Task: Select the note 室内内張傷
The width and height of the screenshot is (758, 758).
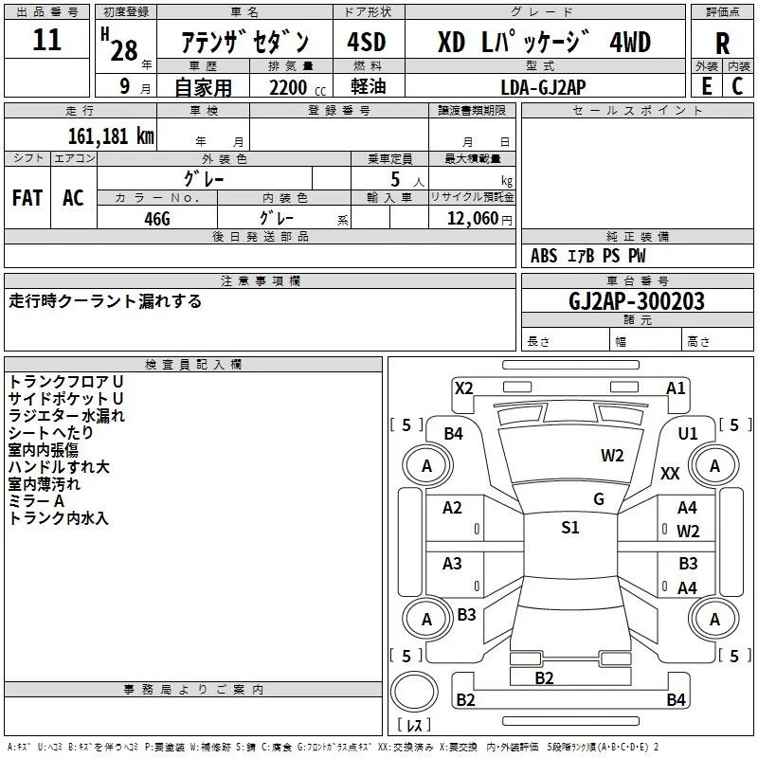Action: (x=43, y=450)
